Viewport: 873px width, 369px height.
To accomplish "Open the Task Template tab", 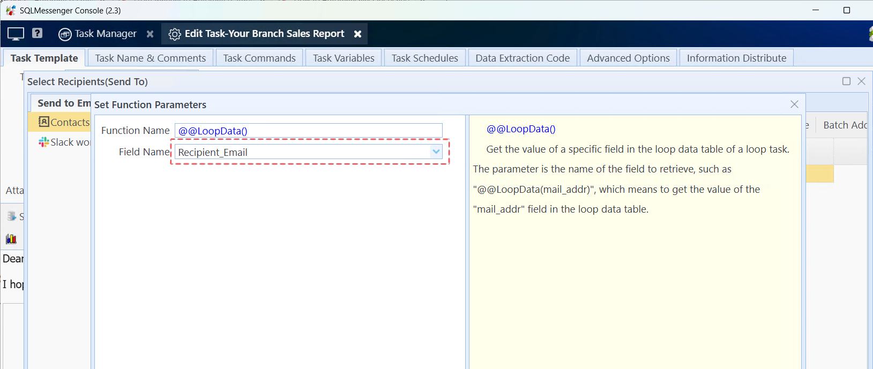I will (44, 58).
